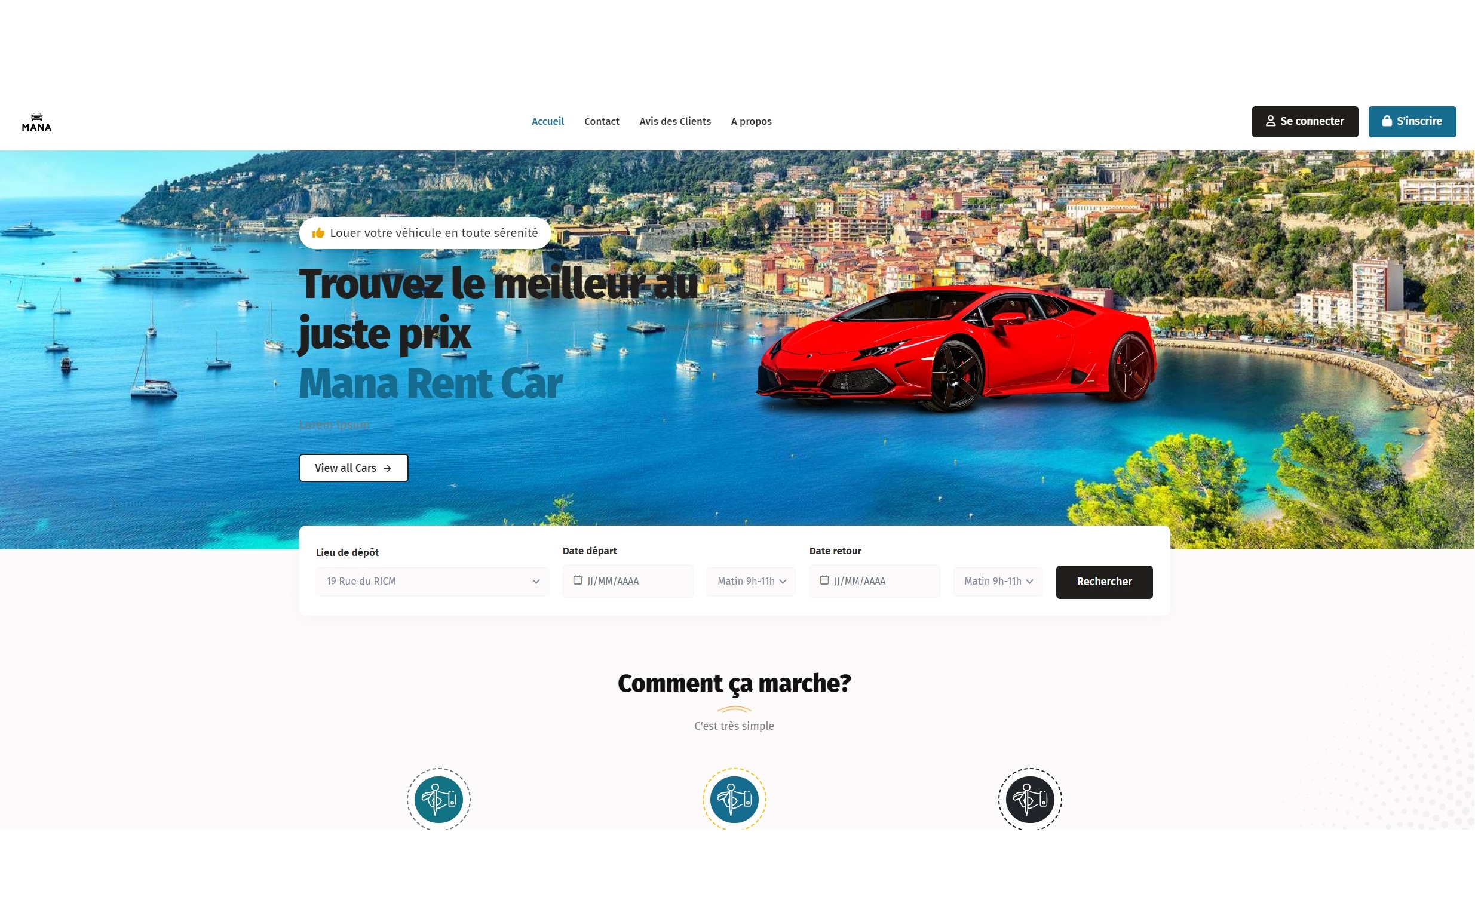Click the MANA logo in top left
The image size is (1475, 897).
[36, 121]
